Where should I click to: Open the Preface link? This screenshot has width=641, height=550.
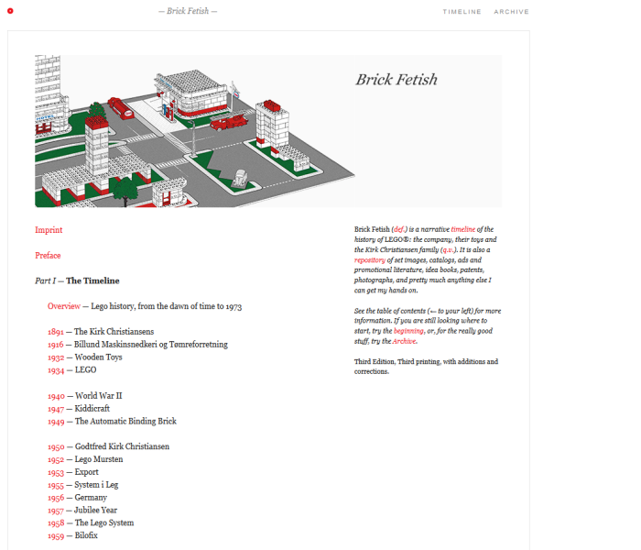point(48,256)
